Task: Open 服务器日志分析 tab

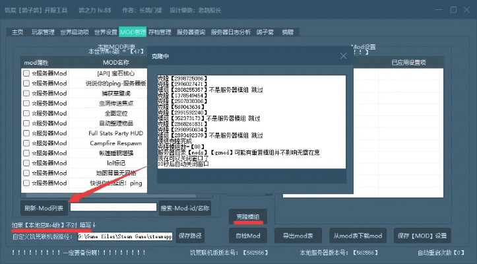Action: tap(231, 32)
